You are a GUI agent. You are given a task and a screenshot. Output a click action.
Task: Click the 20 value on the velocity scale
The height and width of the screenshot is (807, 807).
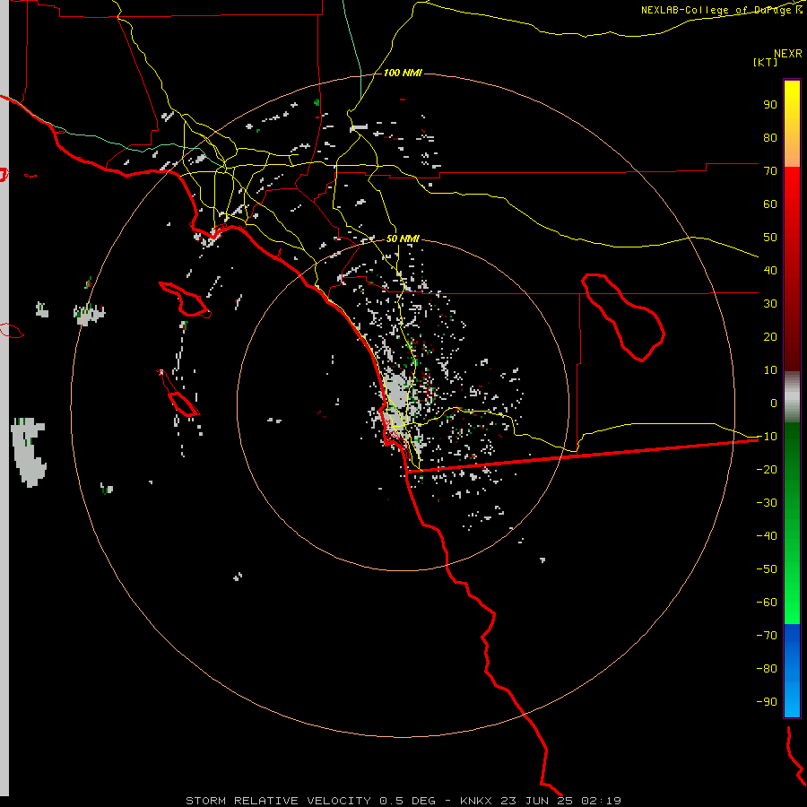(770, 337)
